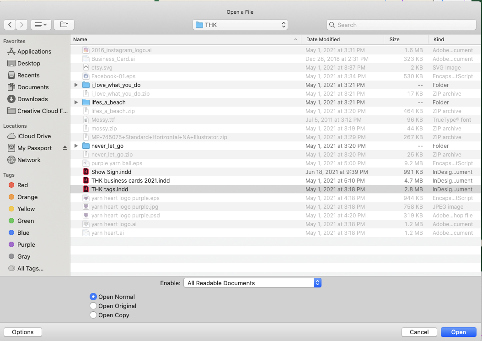The image size is (482, 341).
Task: Select the Open Copy radio button
Action: point(93,315)
